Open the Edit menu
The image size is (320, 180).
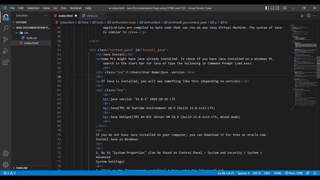tap(21, 8)
